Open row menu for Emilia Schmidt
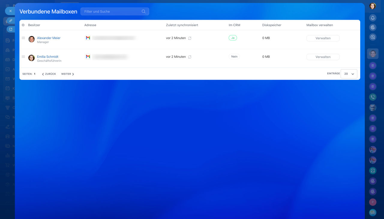The width and height of the screenshot is (384, 219). coord(23,57)
